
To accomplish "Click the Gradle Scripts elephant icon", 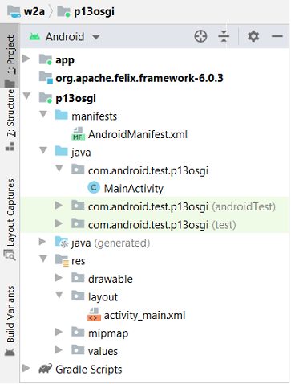I will coord(45,369).
